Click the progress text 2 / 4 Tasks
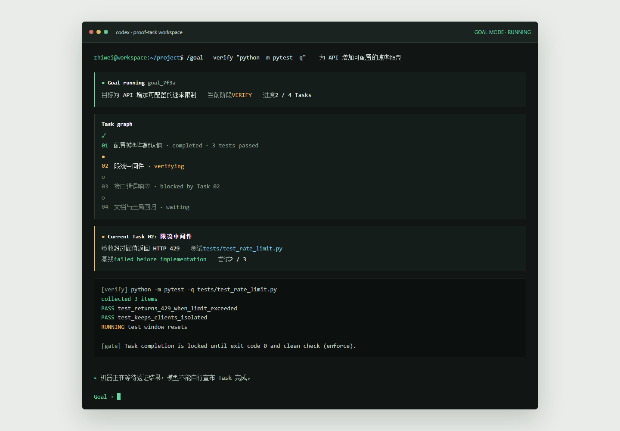Viewport: 620px width, 431px height. tap(293, 95)
